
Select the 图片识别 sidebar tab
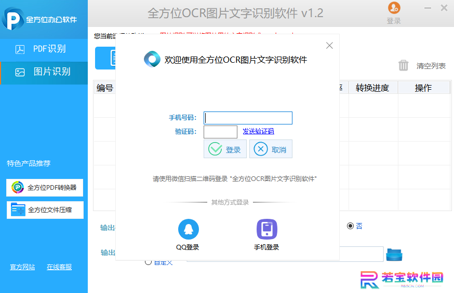point(44,73)
